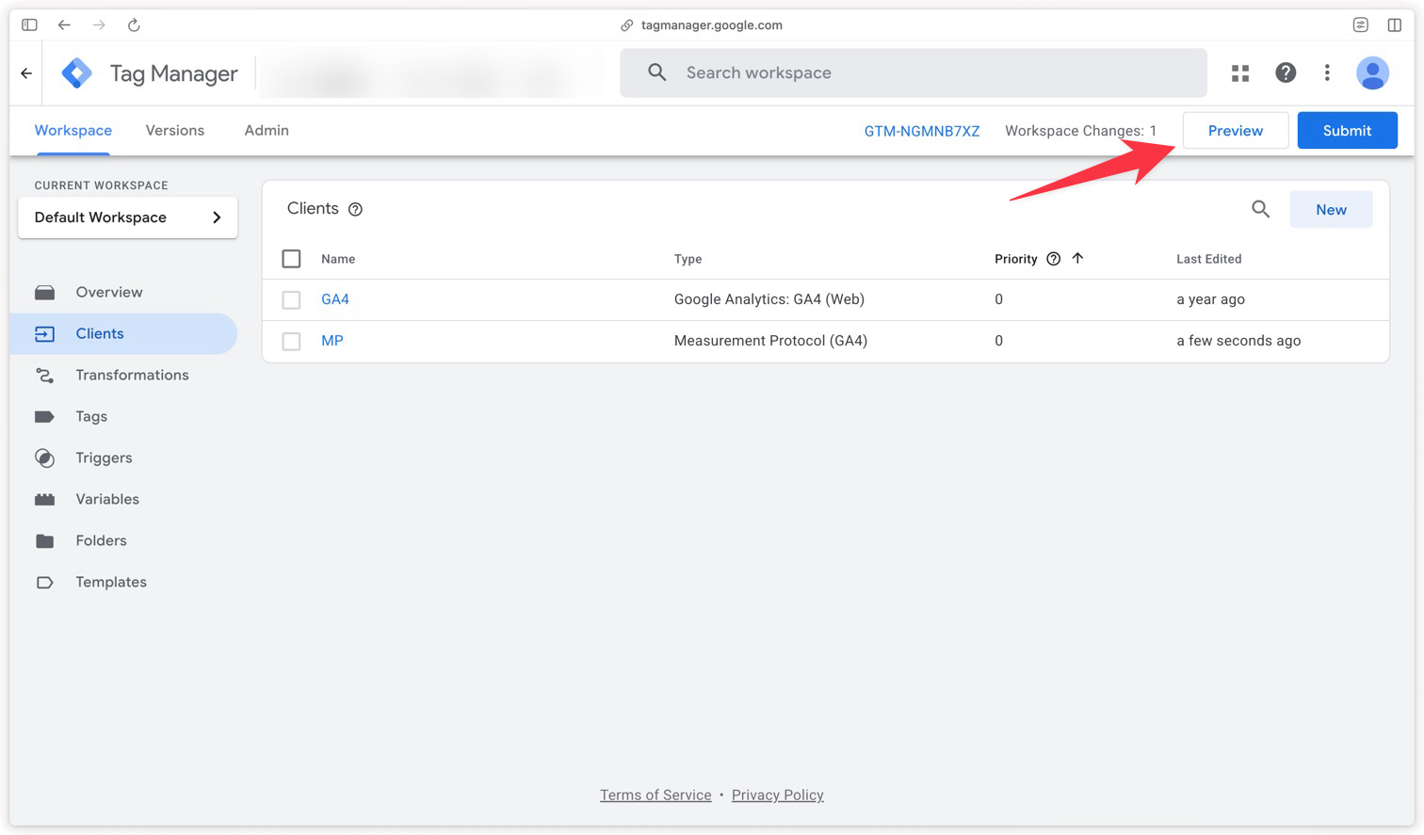The image size is (1424, 835).
Task: Check the MP client row checkbox
Action: pyautogui.click(x=291, y=341)
